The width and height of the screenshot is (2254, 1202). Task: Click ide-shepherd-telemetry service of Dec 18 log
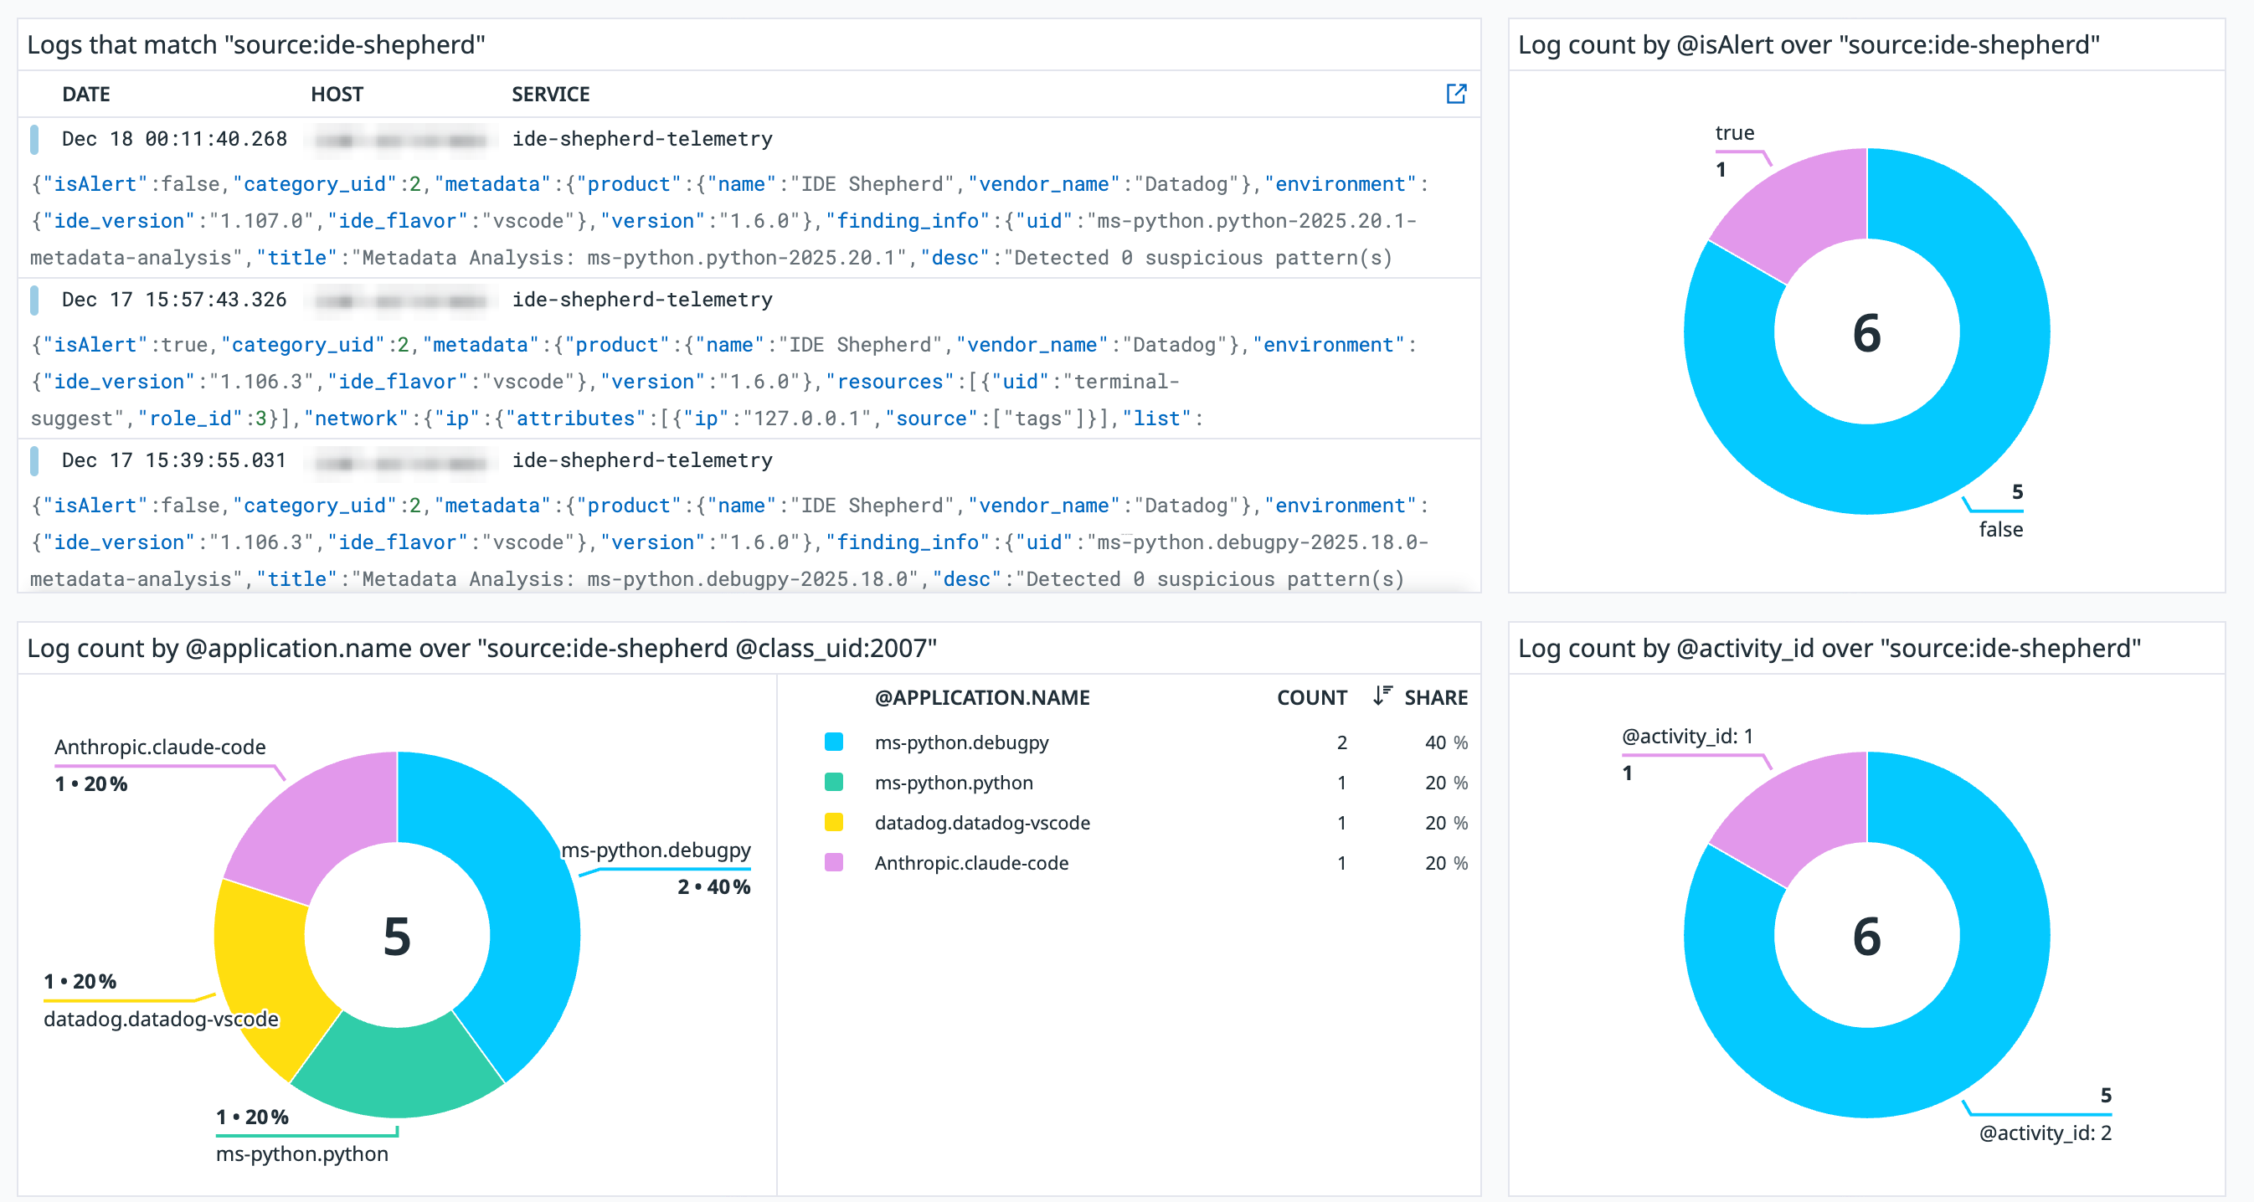tap(641, 139)
